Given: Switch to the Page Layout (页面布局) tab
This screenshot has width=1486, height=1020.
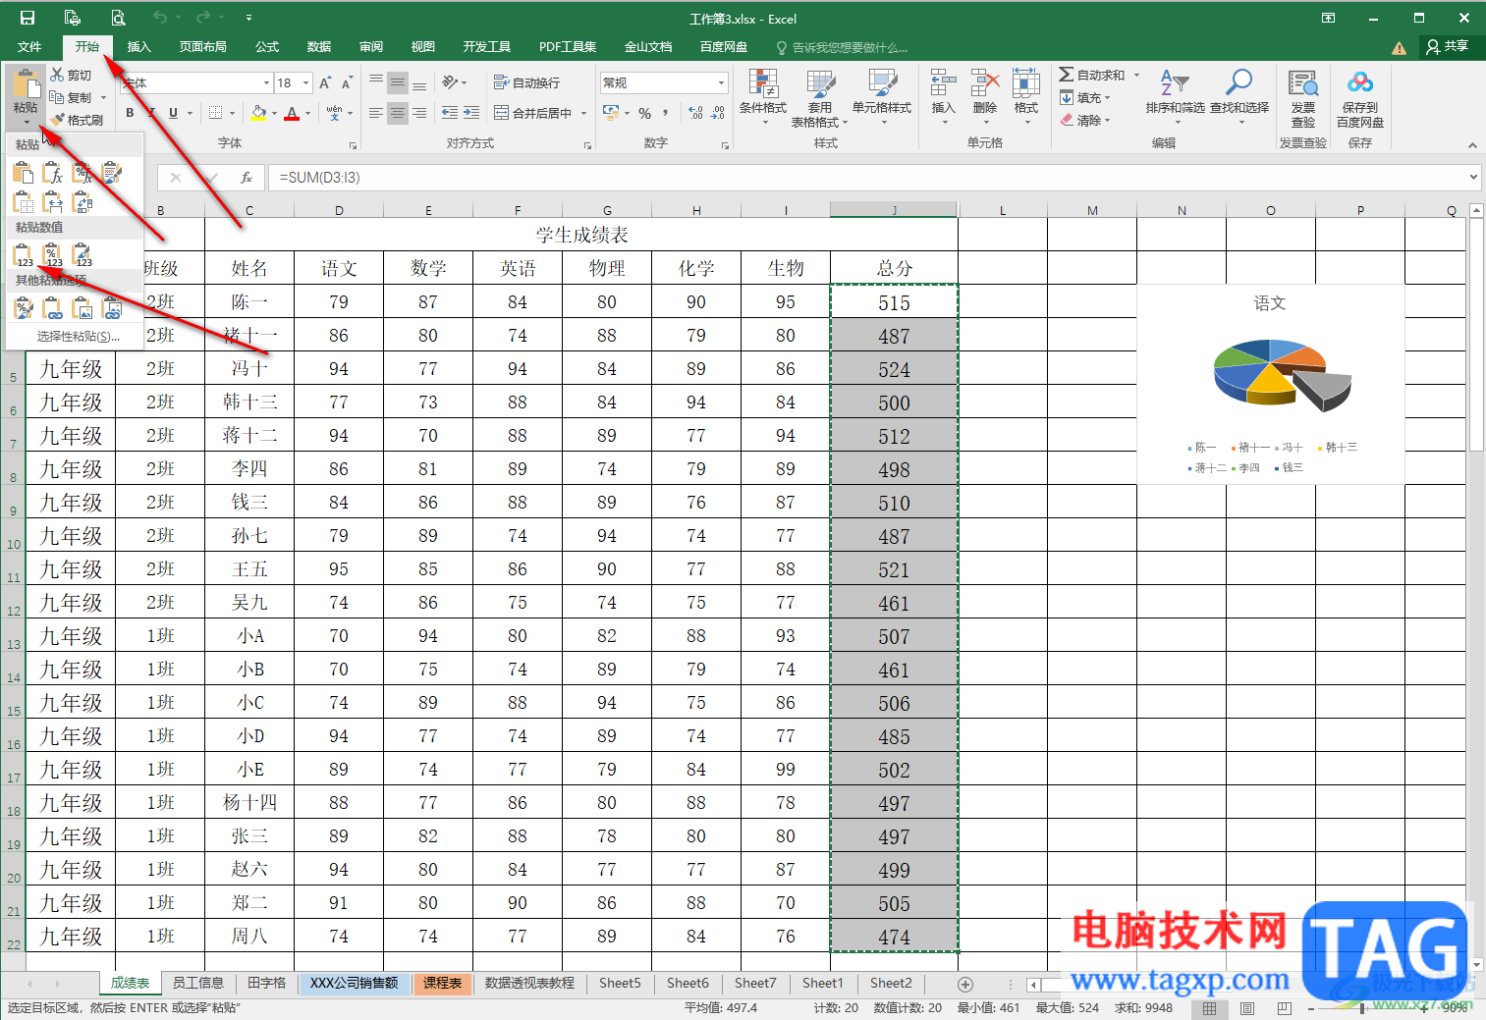Looking at the screenshot, I should 203,47.
